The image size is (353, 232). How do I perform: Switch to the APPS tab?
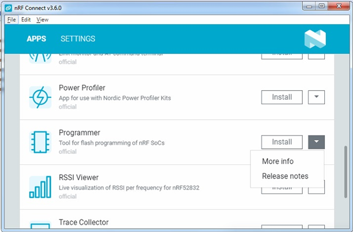pyautogui.click(x=36, y=39)
